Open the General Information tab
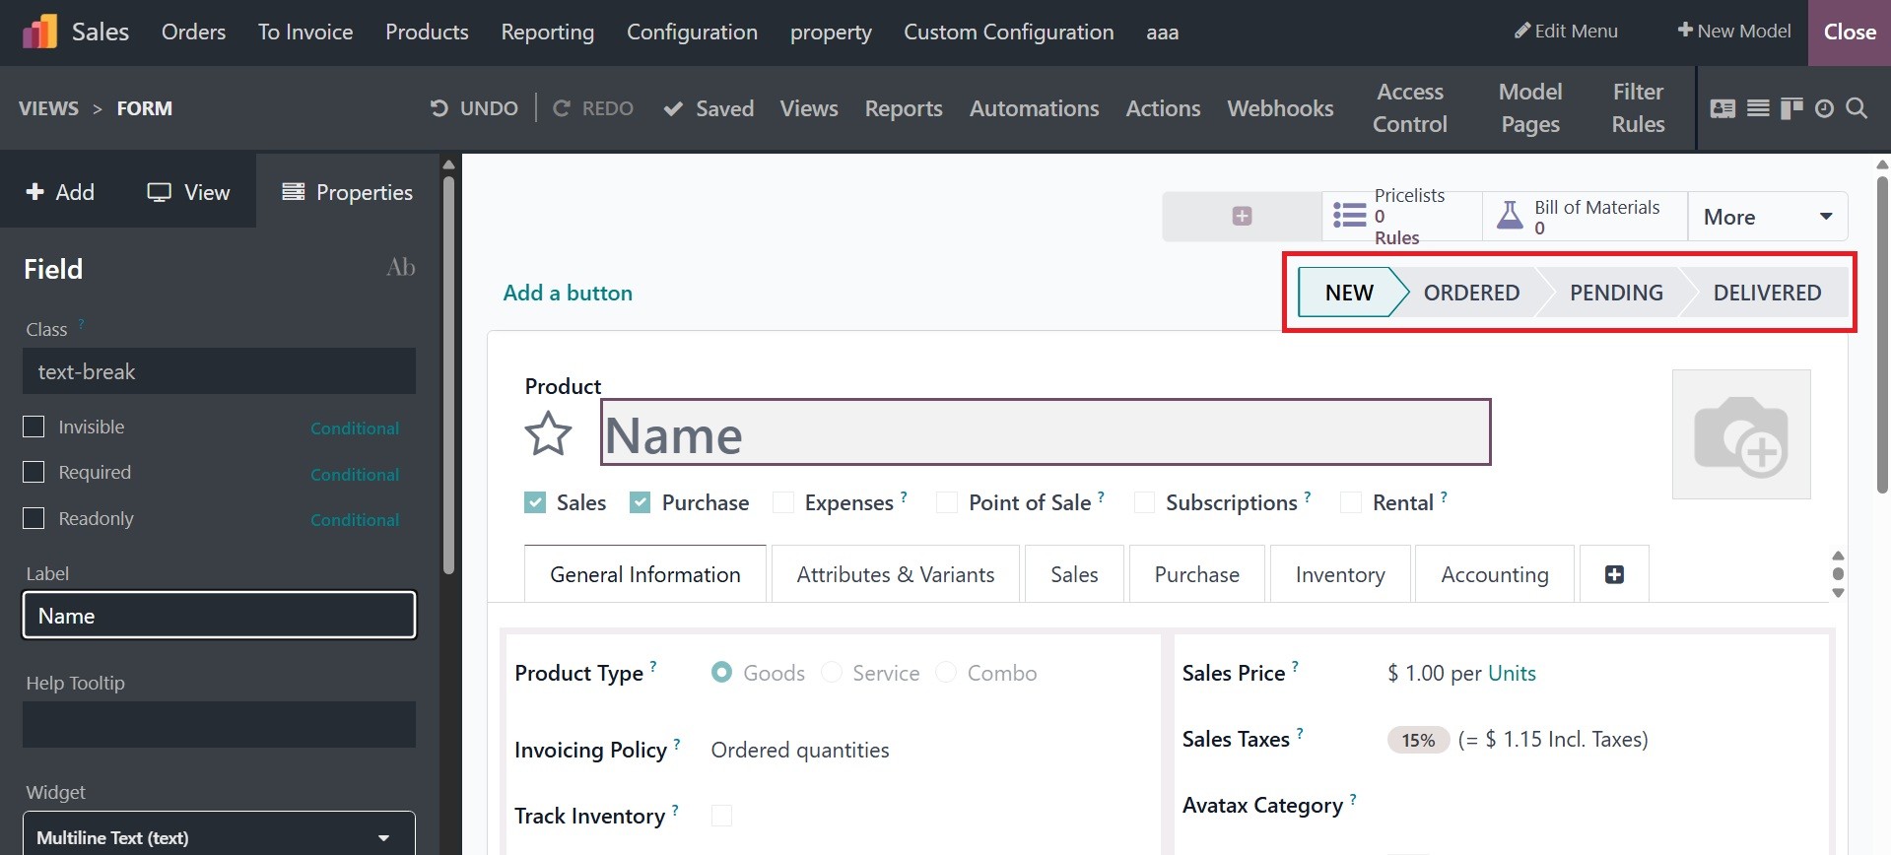The width and height of the screenshot is (1891, 855). pos(645,574)
